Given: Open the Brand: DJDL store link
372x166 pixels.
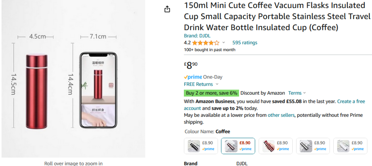Looking at the screenshot, I should coord(197,36).
